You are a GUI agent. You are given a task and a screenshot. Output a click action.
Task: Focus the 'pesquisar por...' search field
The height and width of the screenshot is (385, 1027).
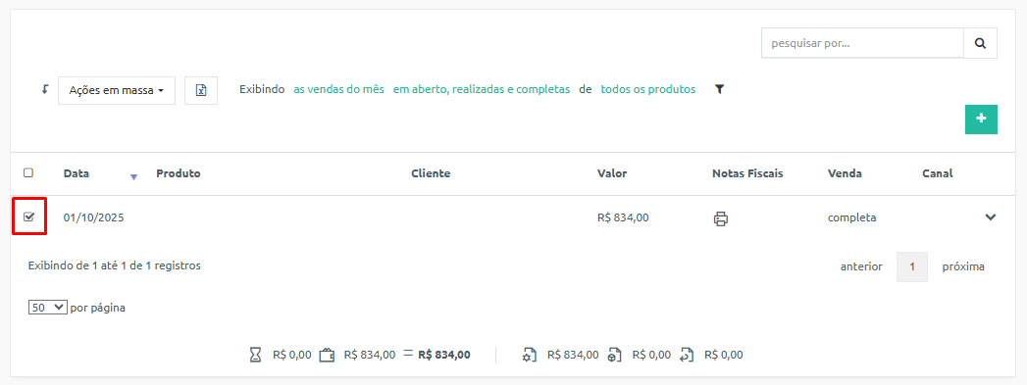point(862,43)
